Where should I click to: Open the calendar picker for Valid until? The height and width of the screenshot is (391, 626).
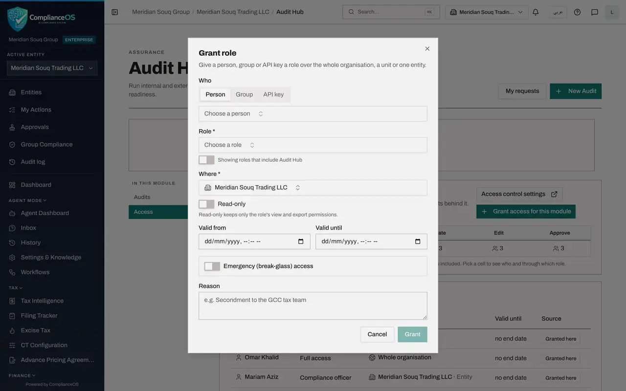418,241
